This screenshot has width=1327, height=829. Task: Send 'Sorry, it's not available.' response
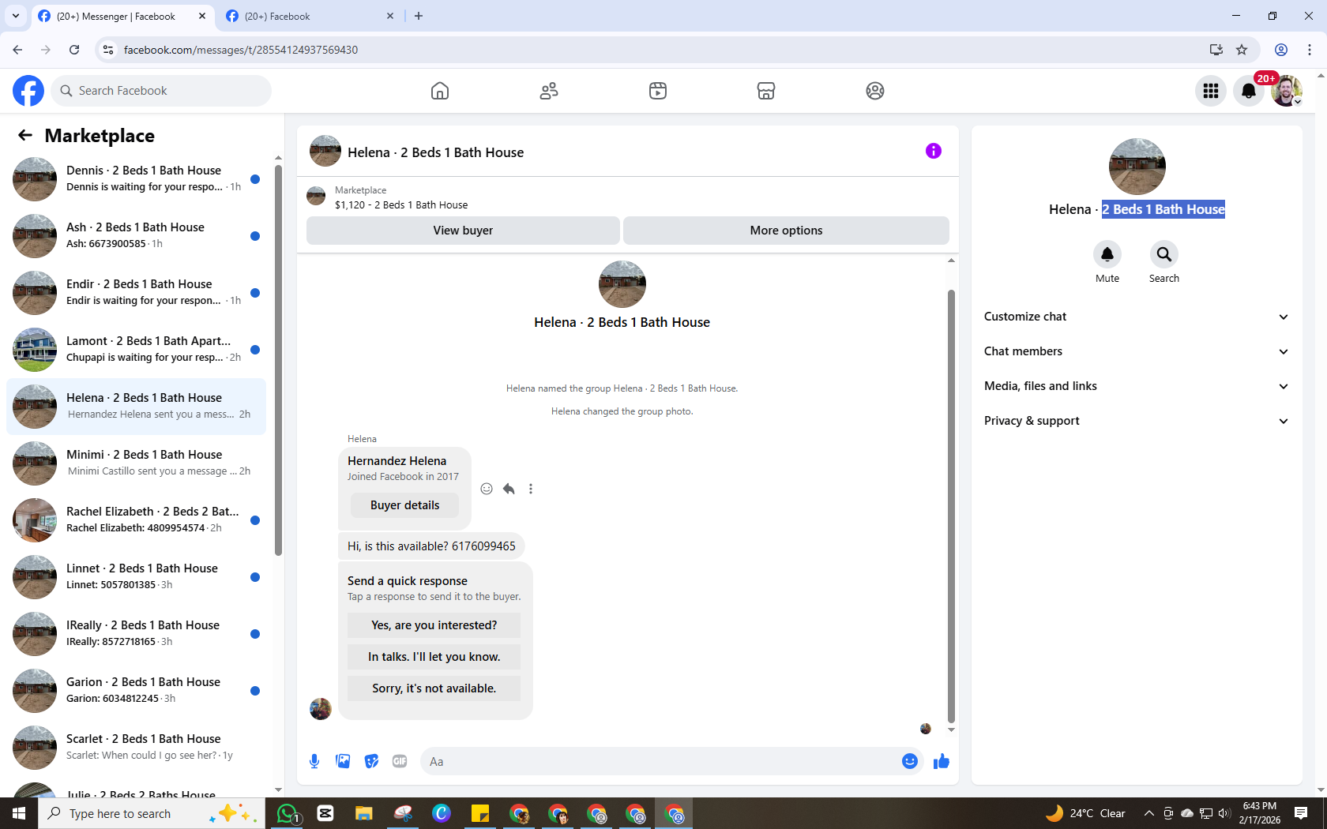click(434, 688)
